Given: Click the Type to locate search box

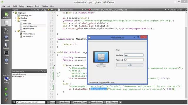Looking at the screenshot, I should coord(31,102).
